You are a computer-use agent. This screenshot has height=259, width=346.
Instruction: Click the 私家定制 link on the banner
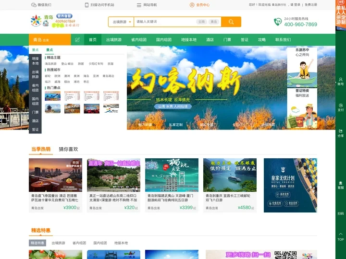click(x=176, y=125)
